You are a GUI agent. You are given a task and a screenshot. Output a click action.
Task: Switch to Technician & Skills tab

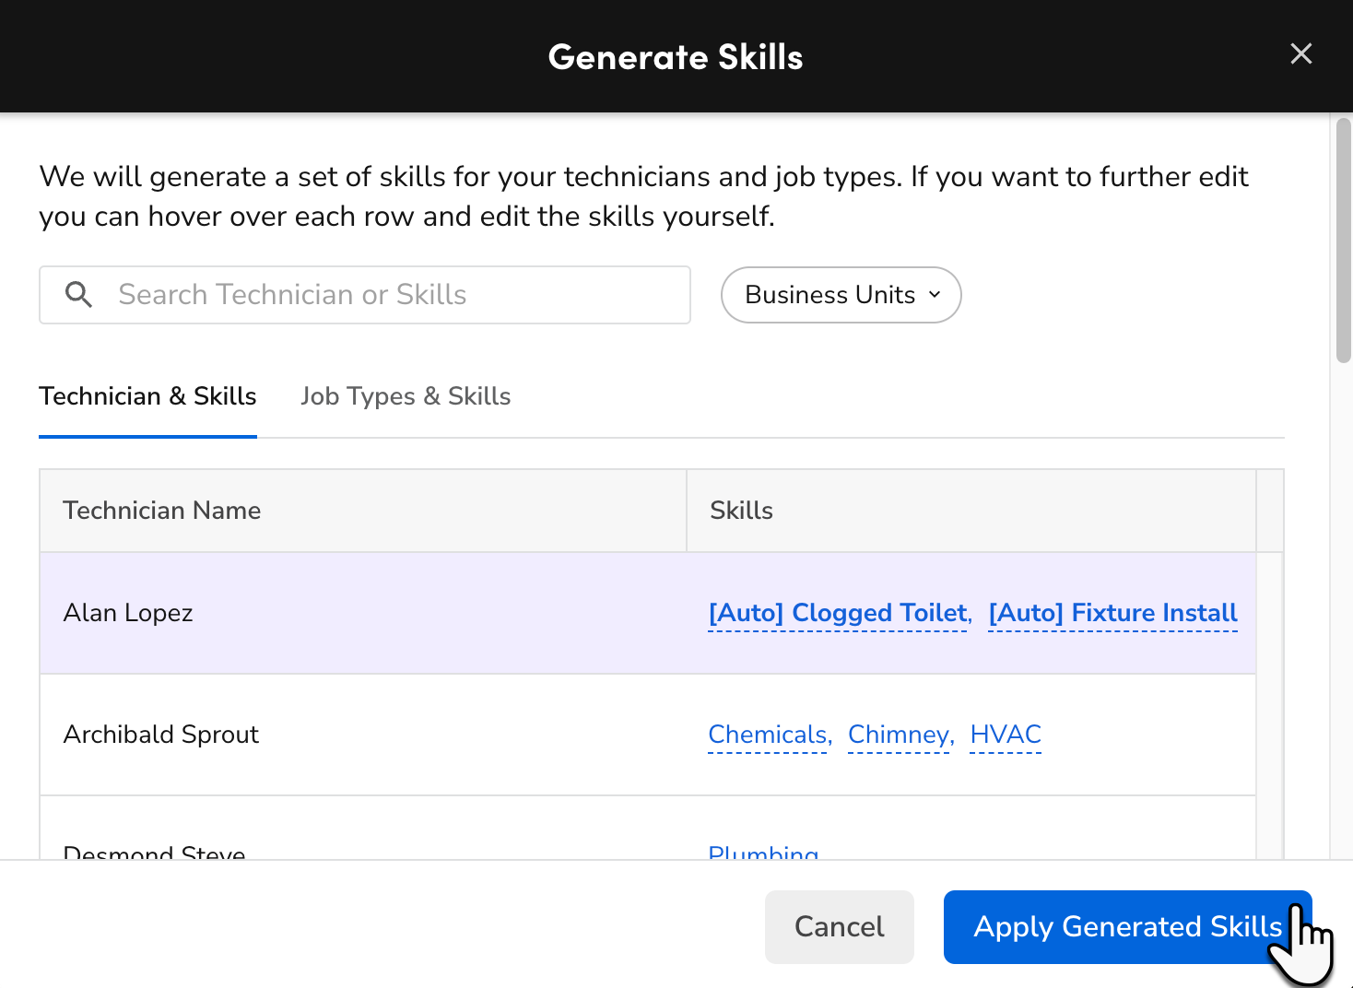(x=147, y=396)
